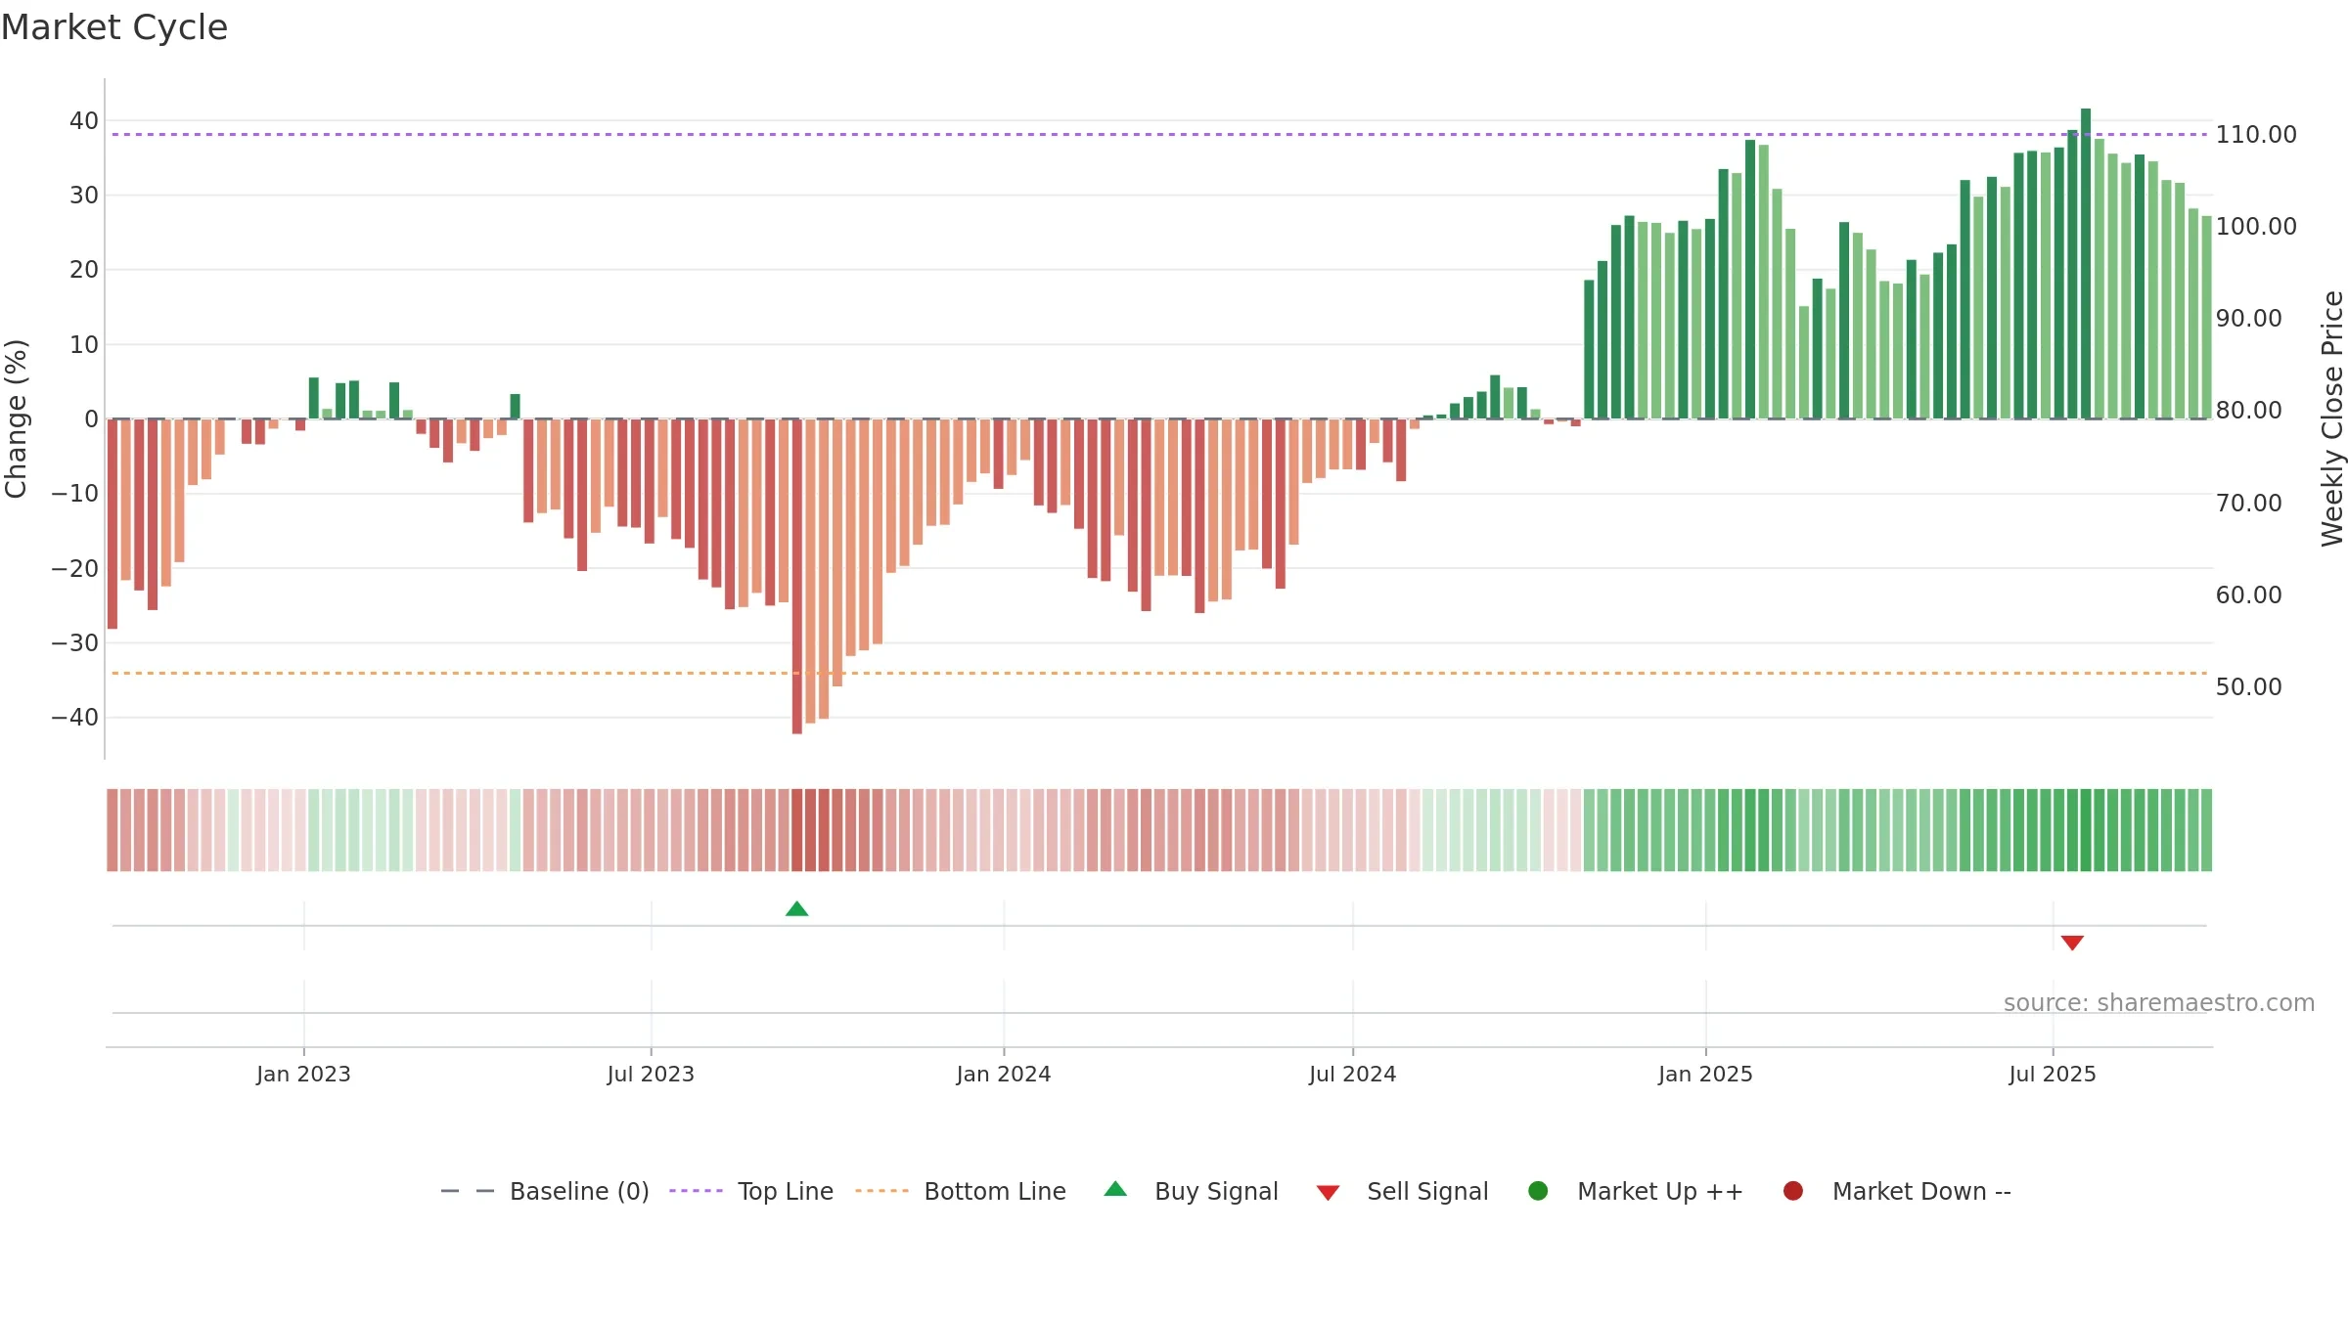Click the Market Cycle chart title
Viewport: 2348px width, 1320px height.
point(114,27)
